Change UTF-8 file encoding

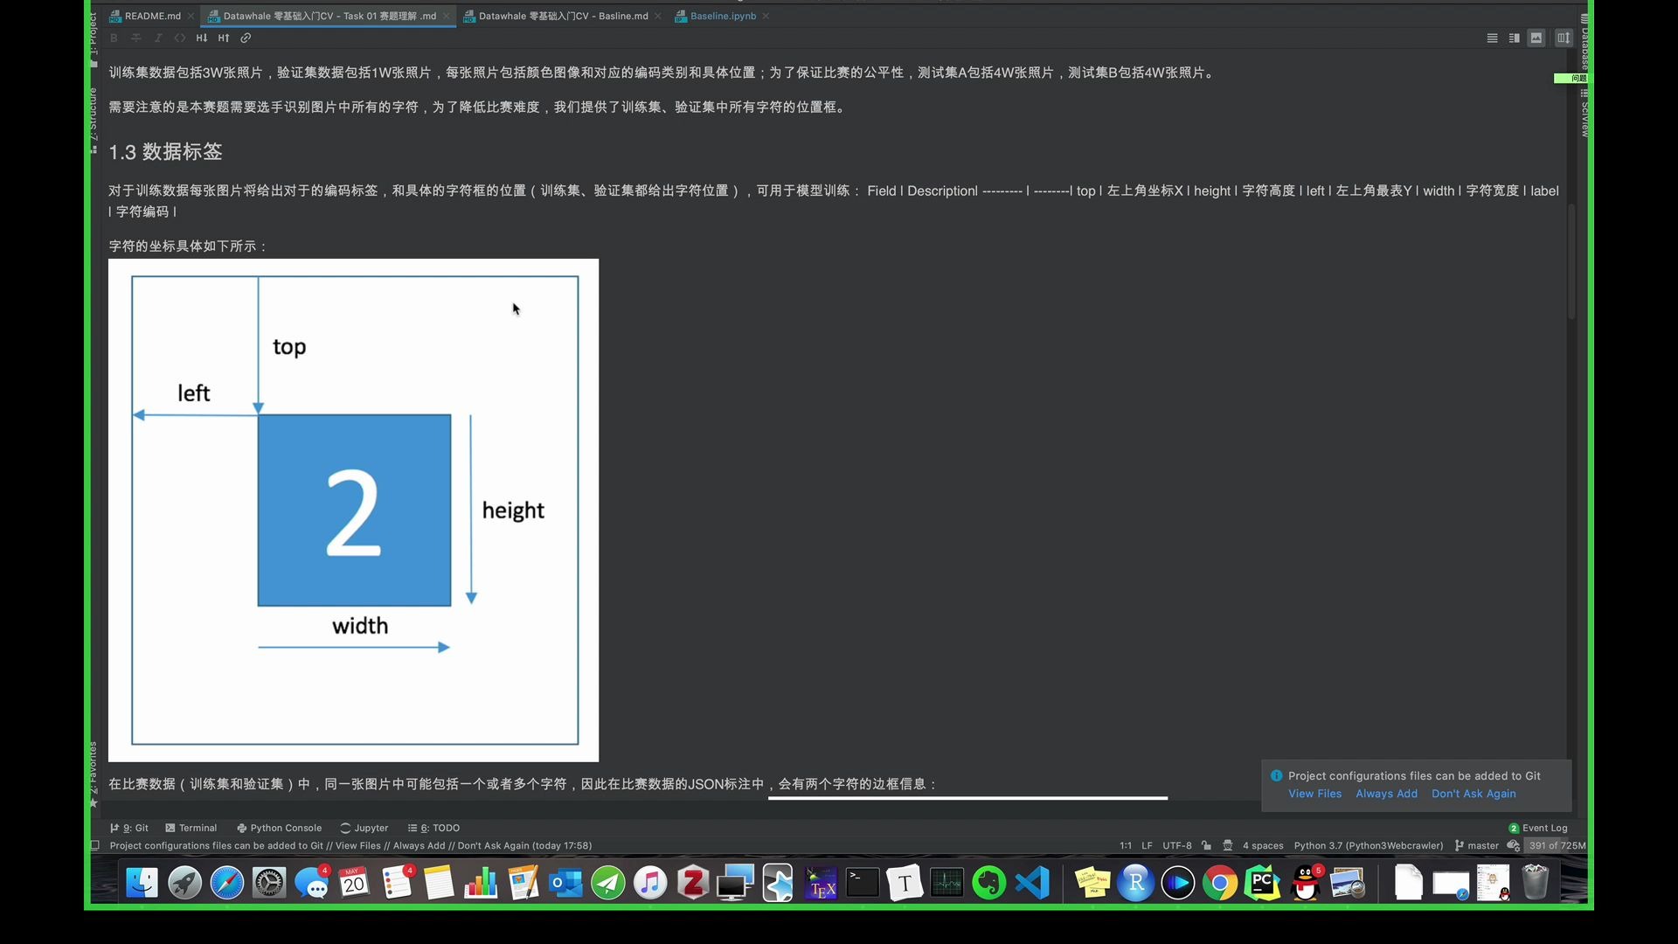click(x=1176, y=845)
